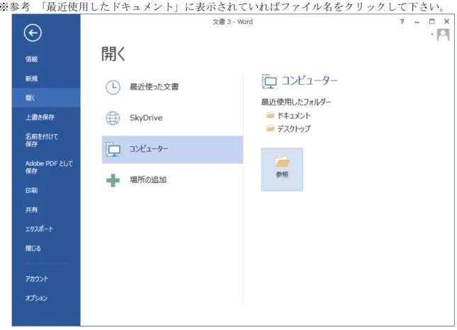The image size is (457, 330).
Task: Click the デスクトップ folder icon
Action: (270, 128)
